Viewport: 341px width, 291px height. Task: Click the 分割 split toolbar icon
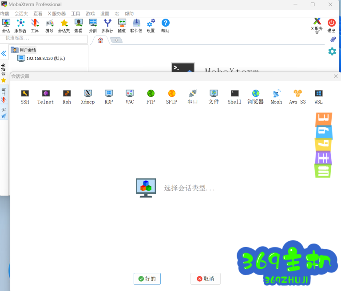click(x=93, y=26)
